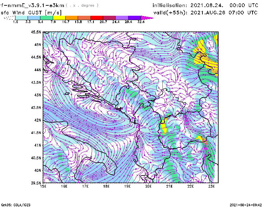269x207 pixels.
Task: Click the '40N' latitude label
Action: [x=38, y=170]
